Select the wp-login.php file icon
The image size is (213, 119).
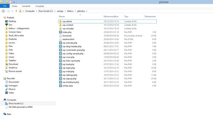point(61,68)
